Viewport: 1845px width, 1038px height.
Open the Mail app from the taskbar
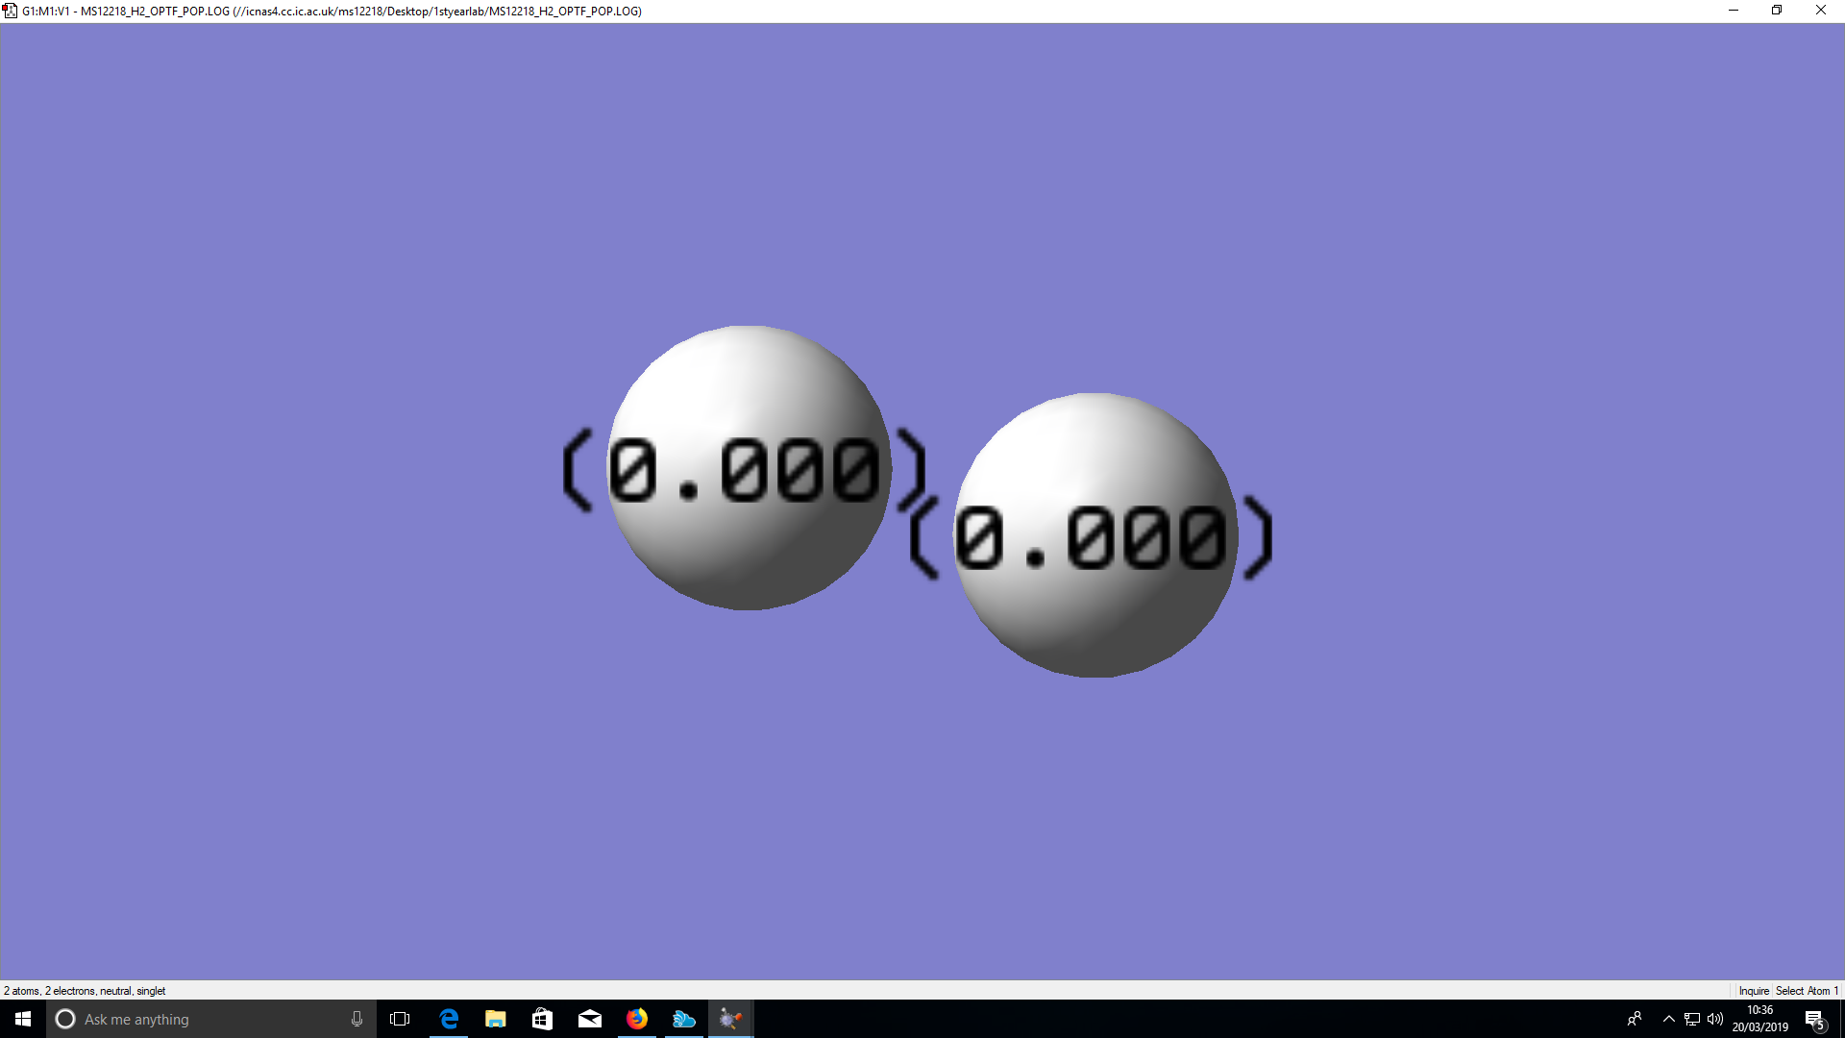[x=590, y=1019]
